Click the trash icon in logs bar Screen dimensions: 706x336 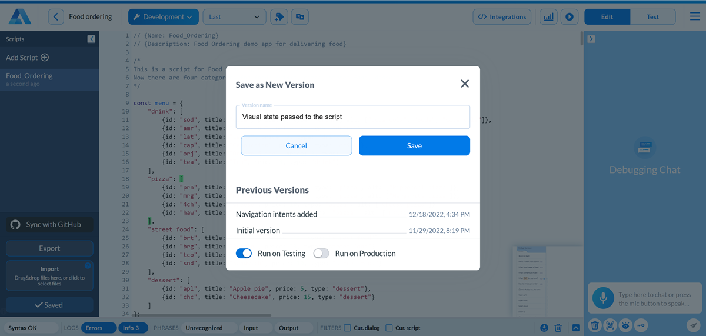tap(558, 328)
